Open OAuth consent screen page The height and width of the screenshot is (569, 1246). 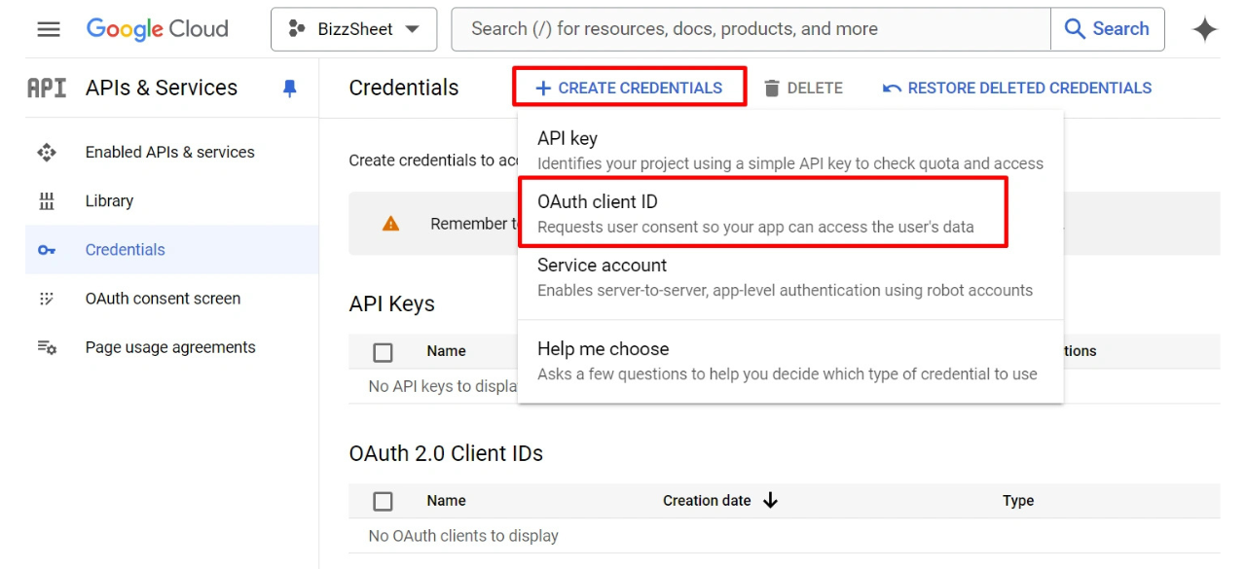pos(163,299)
